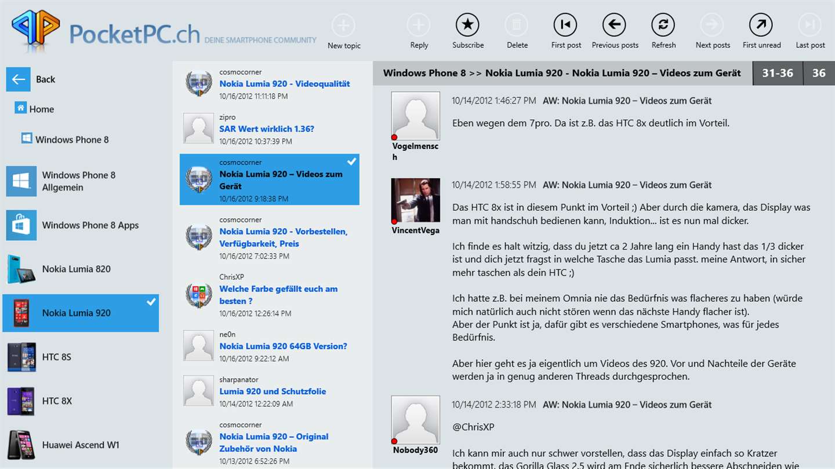The height and width of the screenshot is (469, 835).
Task: Click cosmocorner avatar beside Videoqualität topic
Action: point(198,83)
